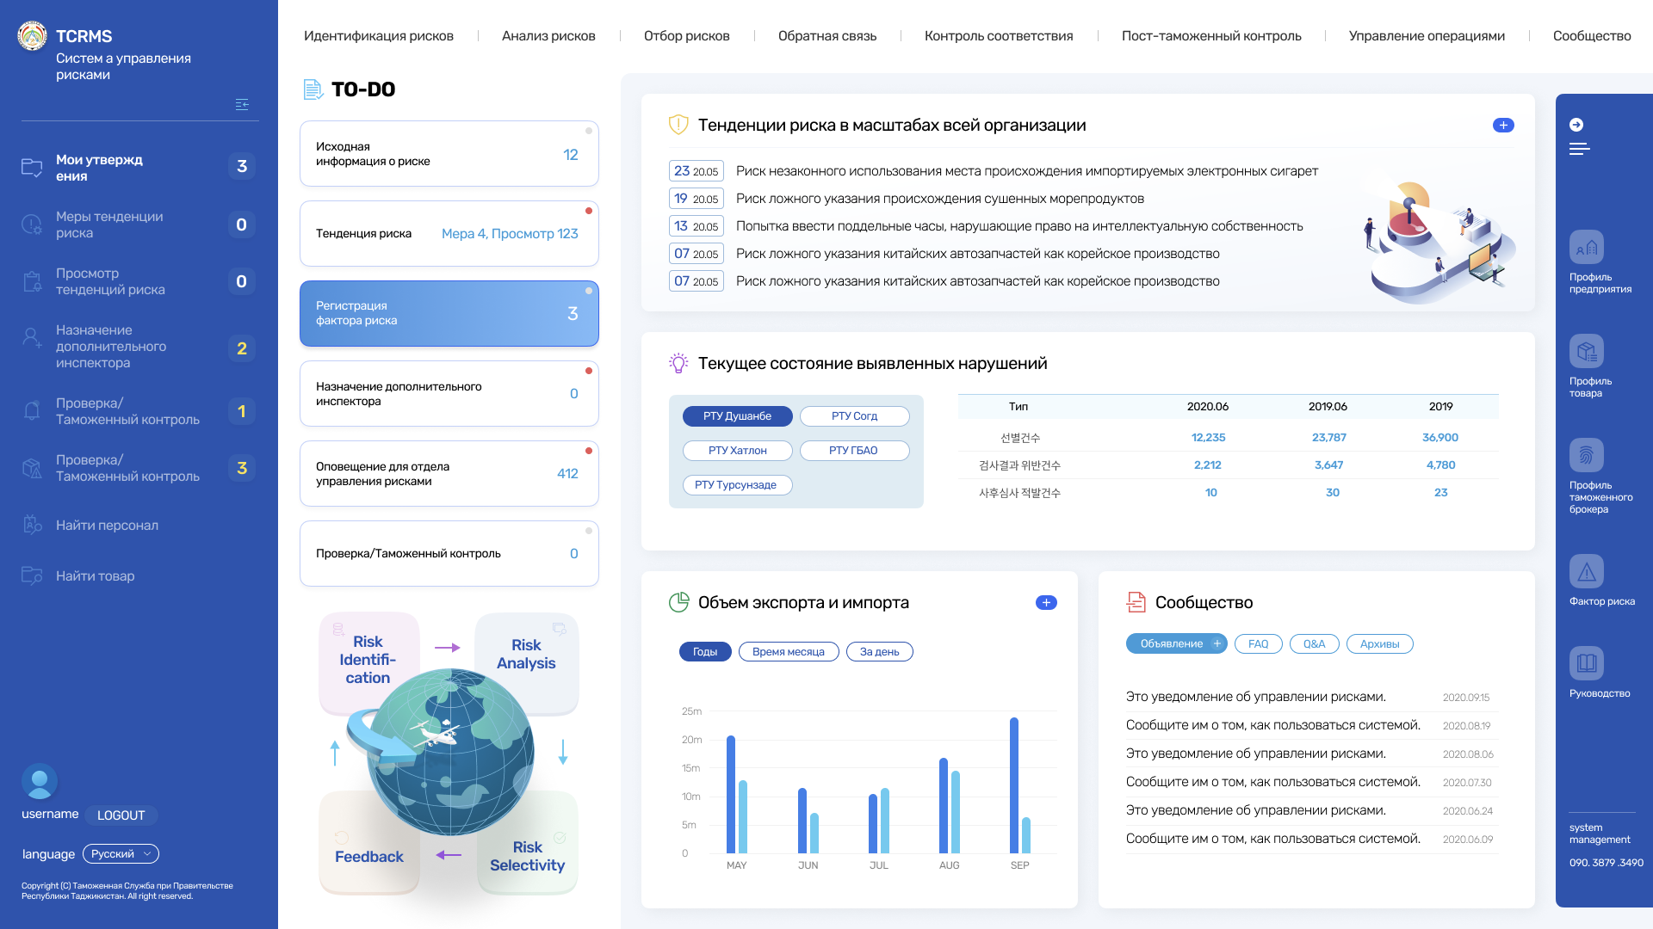Open the Профиль предприятия icon

1586,248
